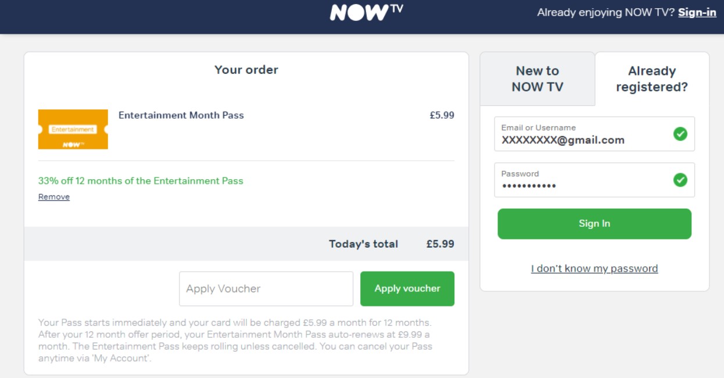Screen dimensions: 724x378
Task: Click the Entertainment Month Pass price £5.99
Action: point(442,115)
